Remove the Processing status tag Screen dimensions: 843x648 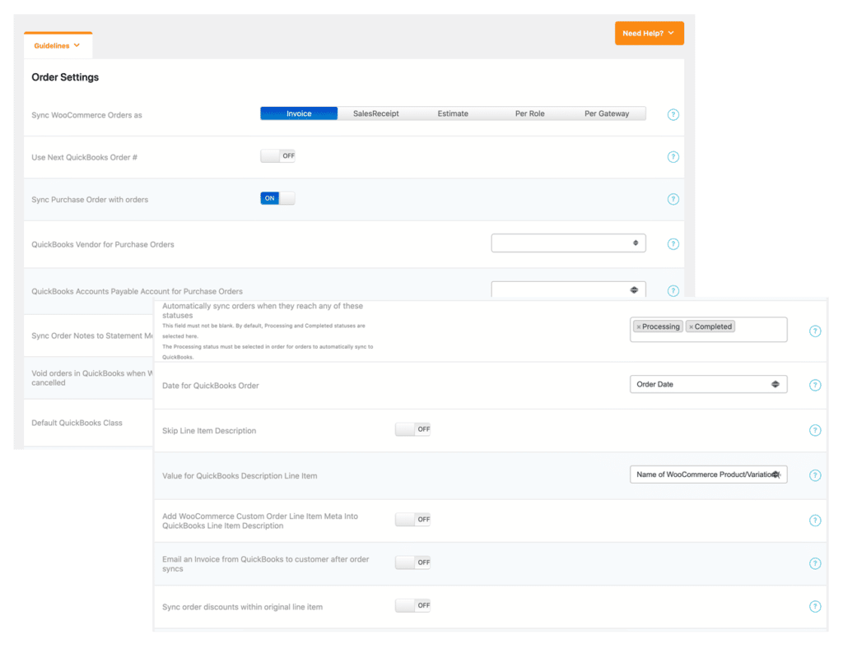point(639,327)
